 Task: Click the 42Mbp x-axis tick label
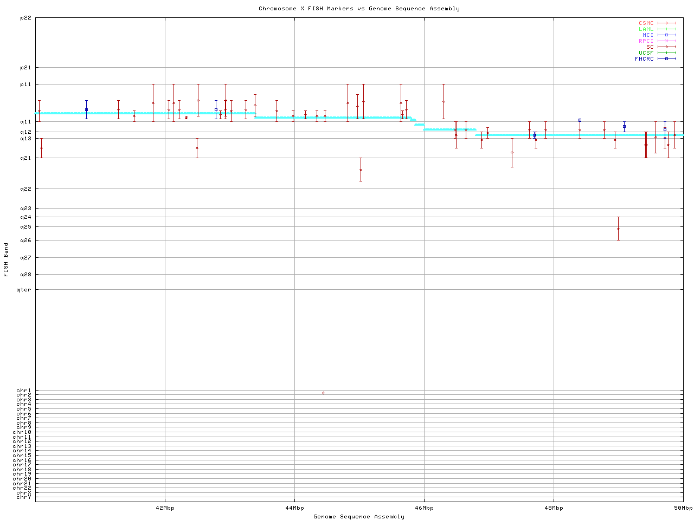point(165,508)
